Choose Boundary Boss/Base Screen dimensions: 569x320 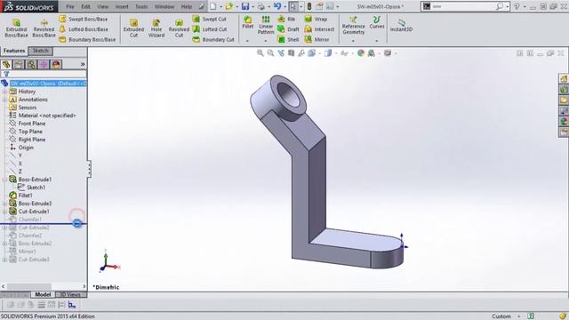(87, 39)
